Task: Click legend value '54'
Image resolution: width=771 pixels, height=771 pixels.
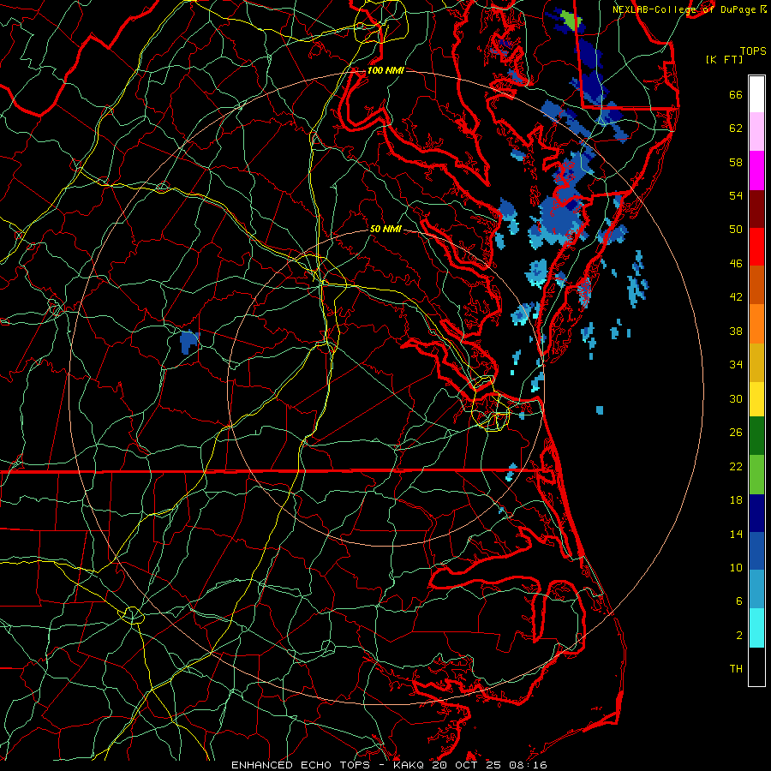Action: (x=736, y=195)
